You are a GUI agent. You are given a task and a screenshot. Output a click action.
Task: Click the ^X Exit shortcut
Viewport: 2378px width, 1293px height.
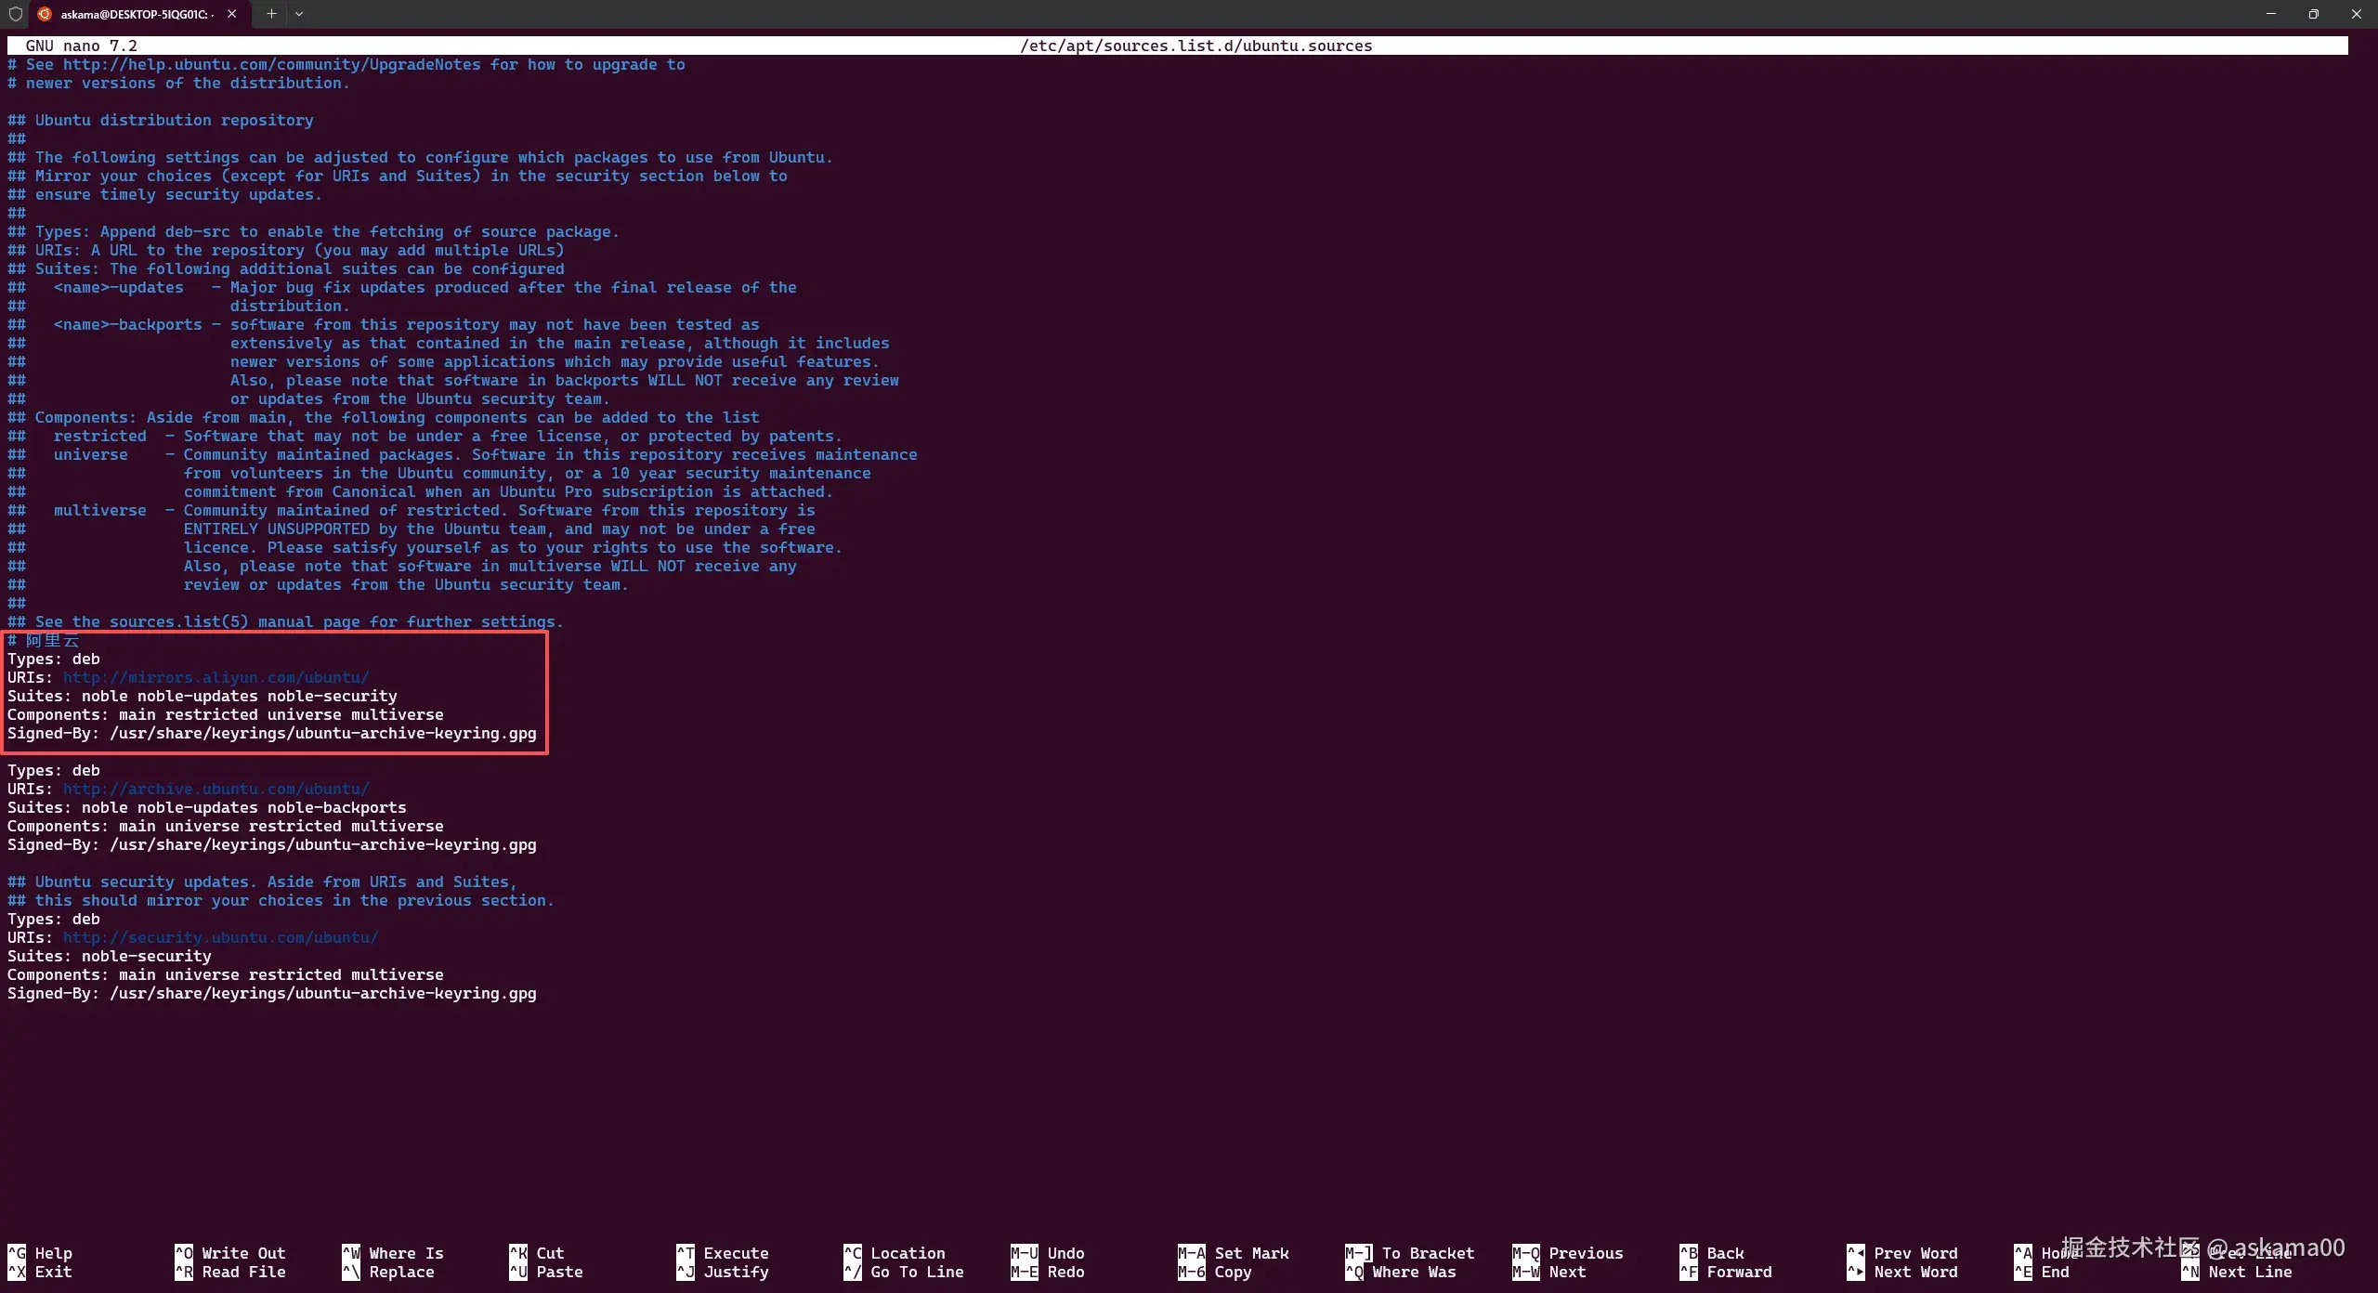pyautogui.click(x=40, y=1272)
